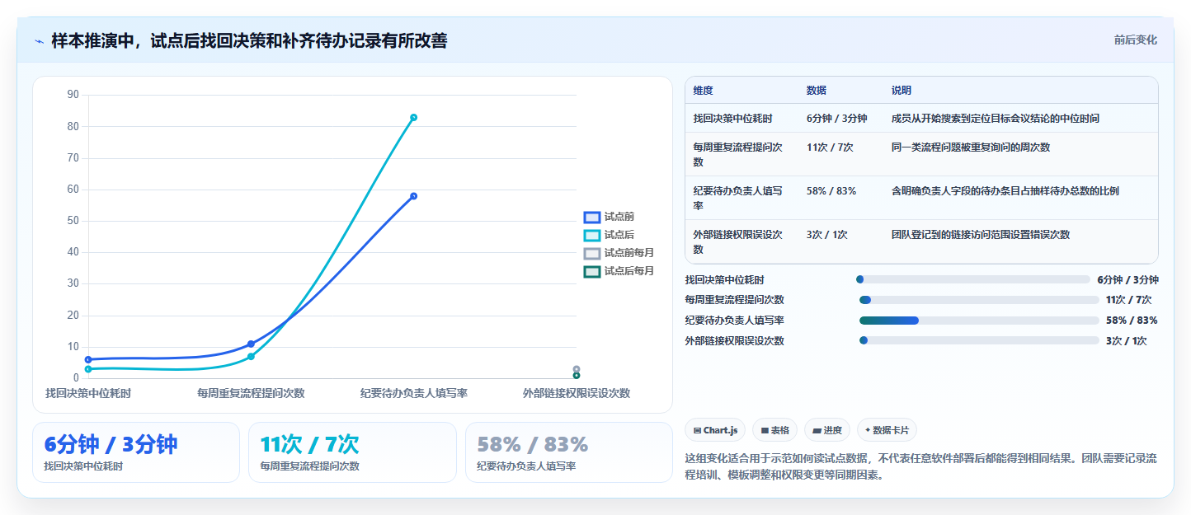Open the 58% / 83% data card
Viewport: 1191px width, 515px height.
(568, 452)
